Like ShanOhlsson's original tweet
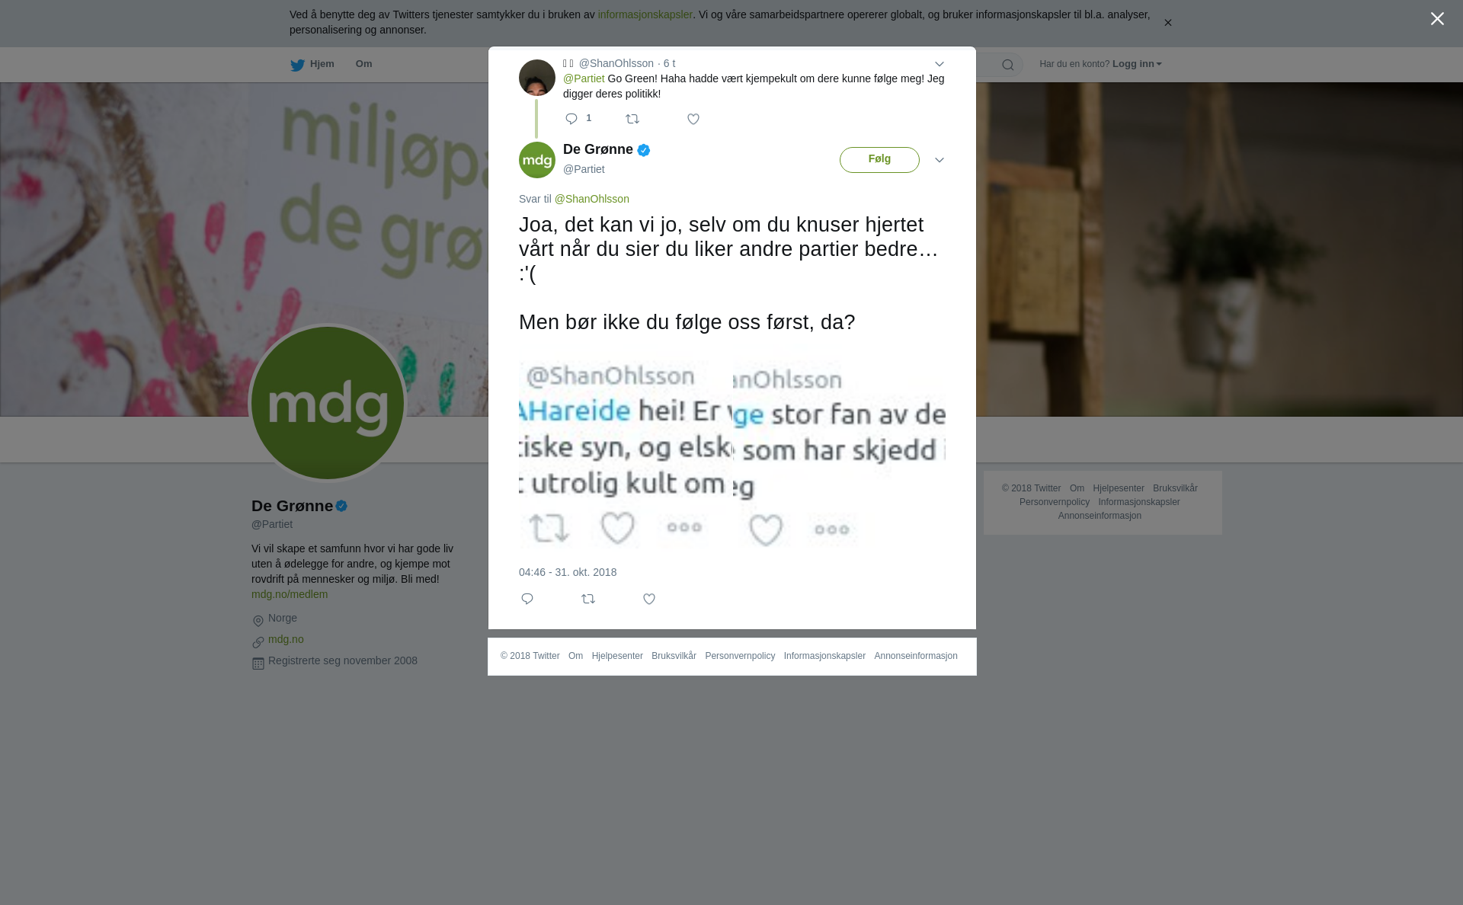Image resolution: width=1463 pixels, height=905 pixels. click(x=693, y=119)
